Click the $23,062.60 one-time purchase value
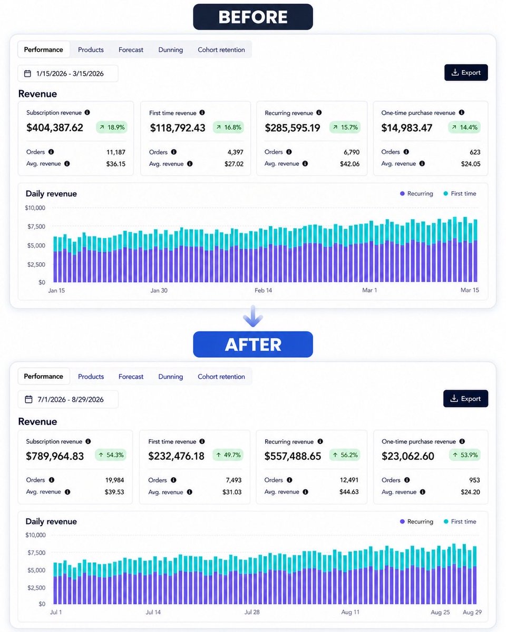This screenshot has height=632, width=506. click(x=408, y=456)
